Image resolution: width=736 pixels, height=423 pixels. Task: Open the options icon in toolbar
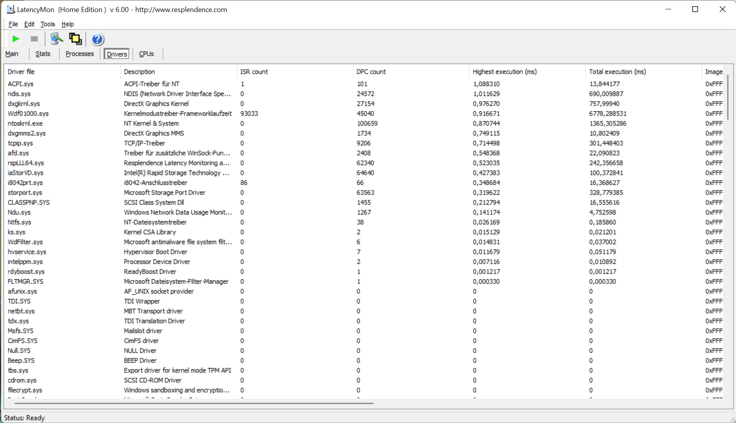[x=57, y=39]
